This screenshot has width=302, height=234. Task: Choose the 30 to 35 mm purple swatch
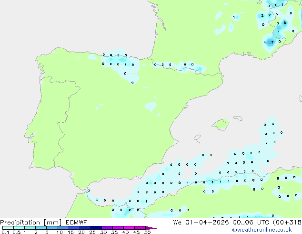click(107, 228)
